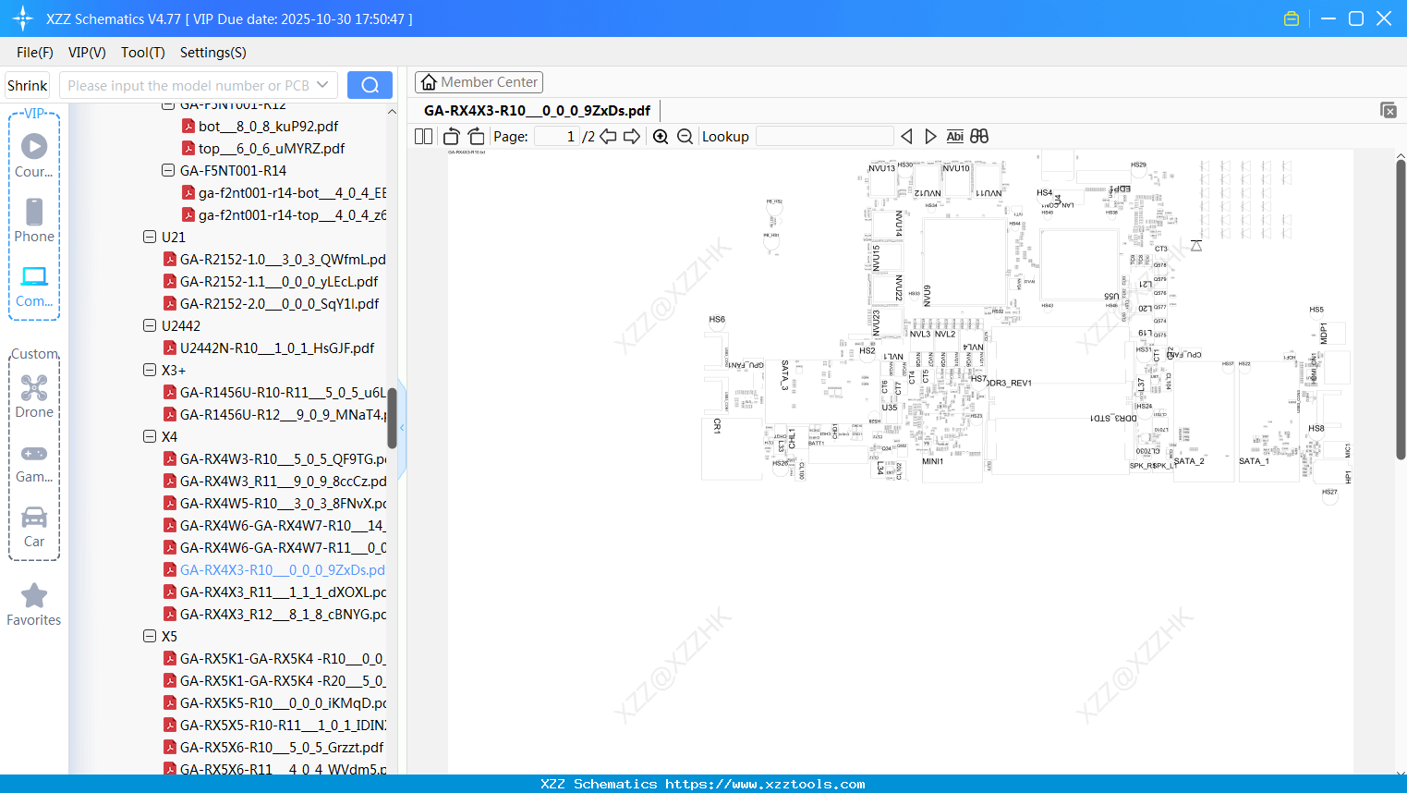
Task: Open the model number dropdown arrow
Action: click(322, 85)
